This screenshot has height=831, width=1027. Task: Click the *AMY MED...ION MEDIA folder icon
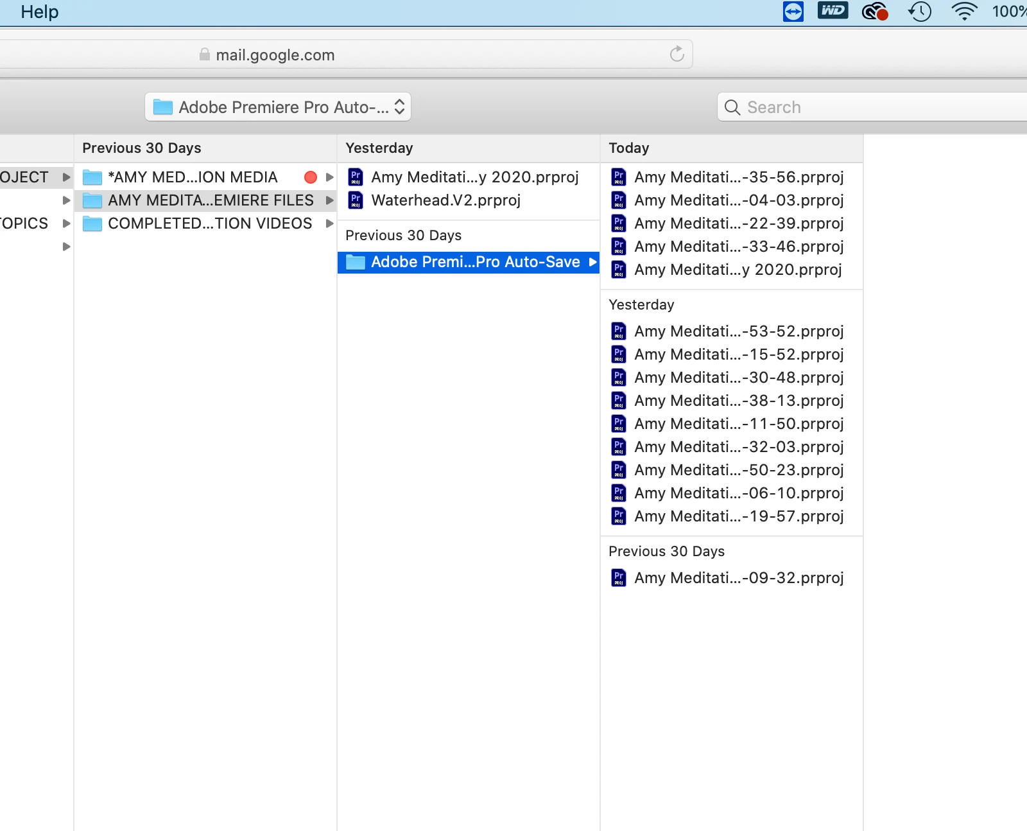[x=92, y=177]
